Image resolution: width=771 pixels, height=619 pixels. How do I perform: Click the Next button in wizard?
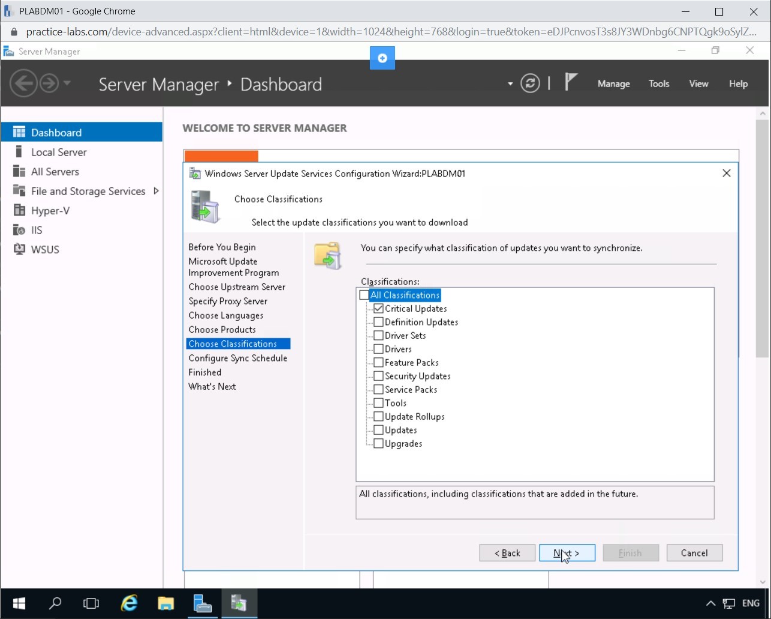point(567,553)
